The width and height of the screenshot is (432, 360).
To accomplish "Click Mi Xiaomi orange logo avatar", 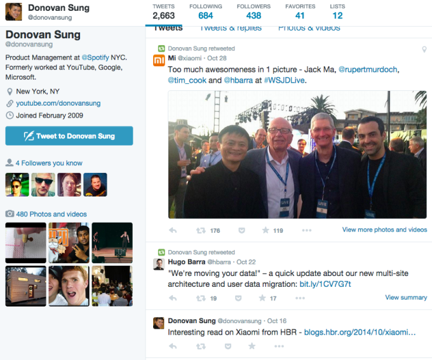I will point(159,60).
